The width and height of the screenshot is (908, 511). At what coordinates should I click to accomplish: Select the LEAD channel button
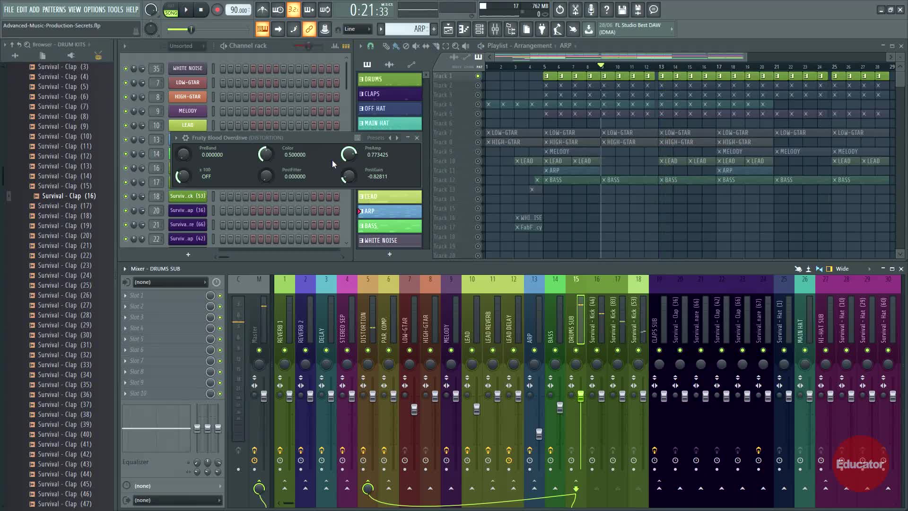click(187, 125)
